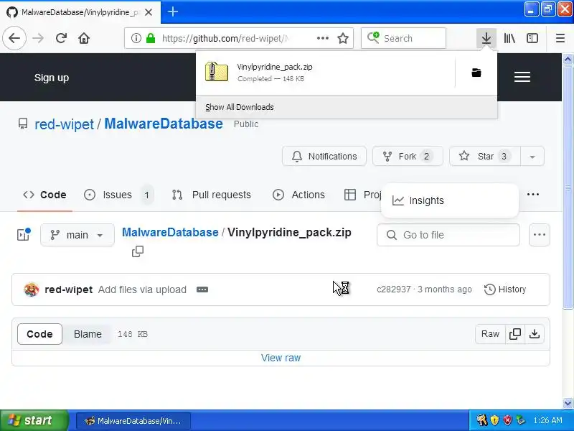Switch to the Issues tab
Viewport: 574px width, 431px height.
118,195
